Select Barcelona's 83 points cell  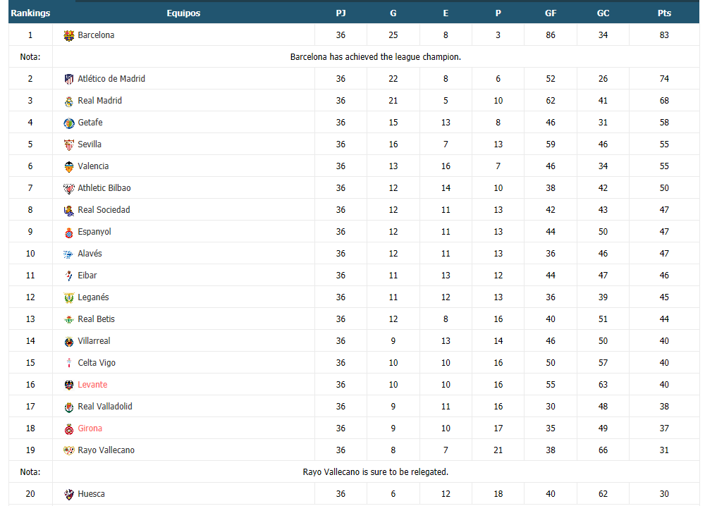pyautogui.click(x=664, y=35)
